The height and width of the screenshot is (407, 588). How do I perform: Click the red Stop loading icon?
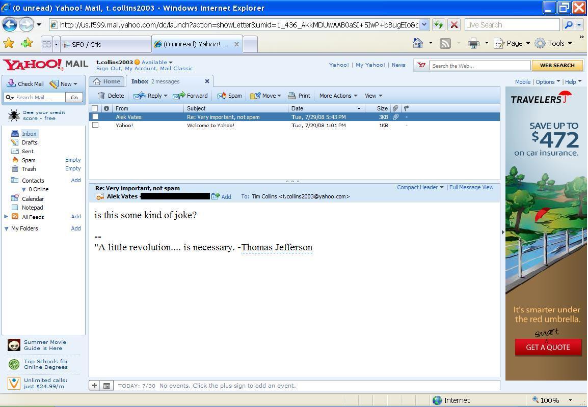[454, 25]
